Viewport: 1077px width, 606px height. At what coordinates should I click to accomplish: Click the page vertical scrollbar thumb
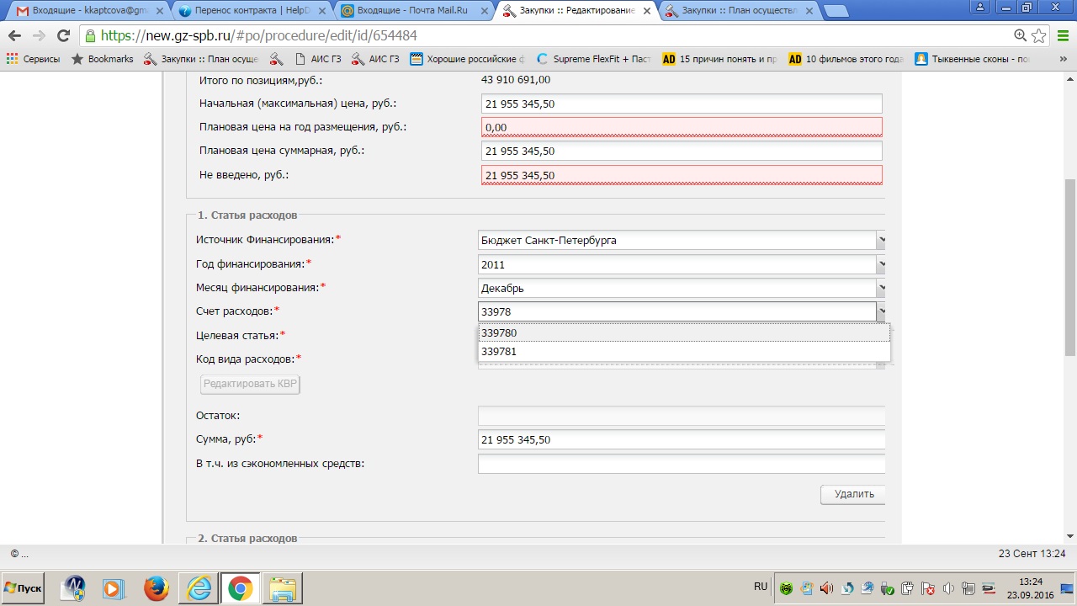click(x=1070, y=267)
